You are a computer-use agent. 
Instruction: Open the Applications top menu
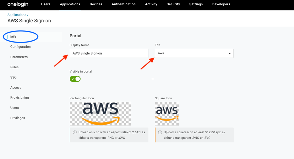[x=70, y=4]
